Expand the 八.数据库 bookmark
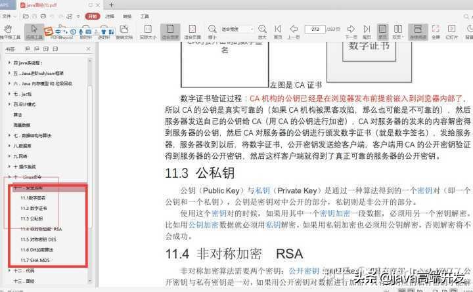Screen dimensions: 473x292 9,146
